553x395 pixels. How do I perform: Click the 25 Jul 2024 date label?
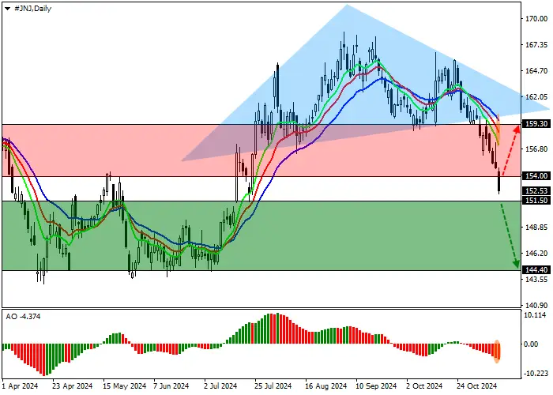click(x=273, y=386)
